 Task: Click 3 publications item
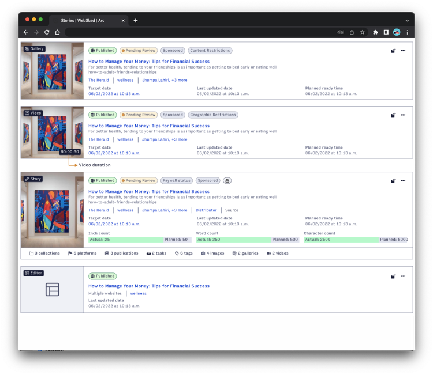point(121,253)
